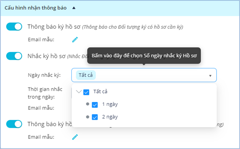Click the Tất cả tag in the field
Screen dimensions: 240x149
[x=86, y=75]
